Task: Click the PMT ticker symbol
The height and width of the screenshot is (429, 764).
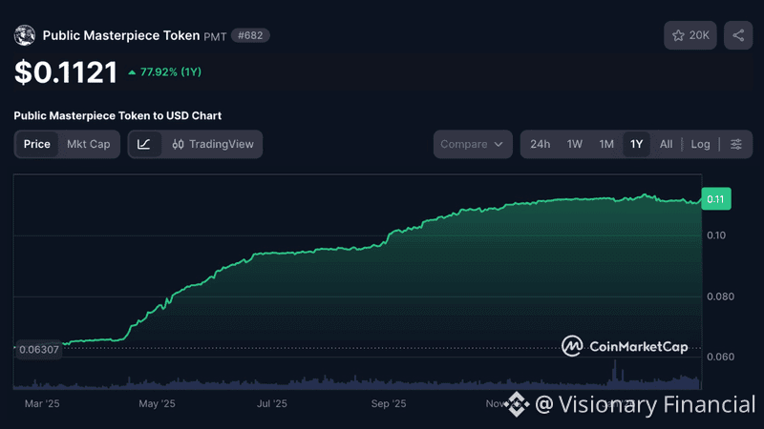Action: pos(215,36)
